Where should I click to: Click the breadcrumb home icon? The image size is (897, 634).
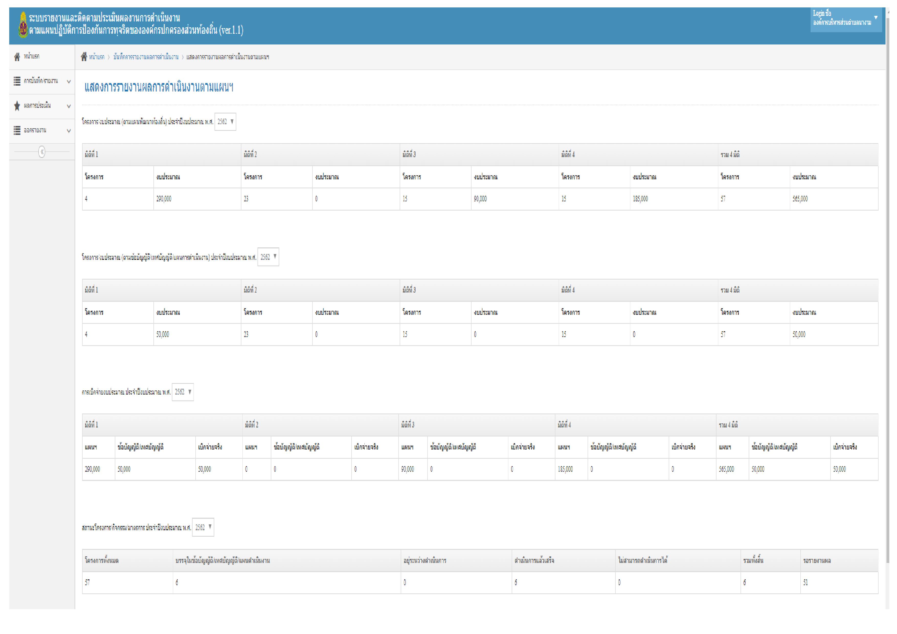tap(84, 57)
